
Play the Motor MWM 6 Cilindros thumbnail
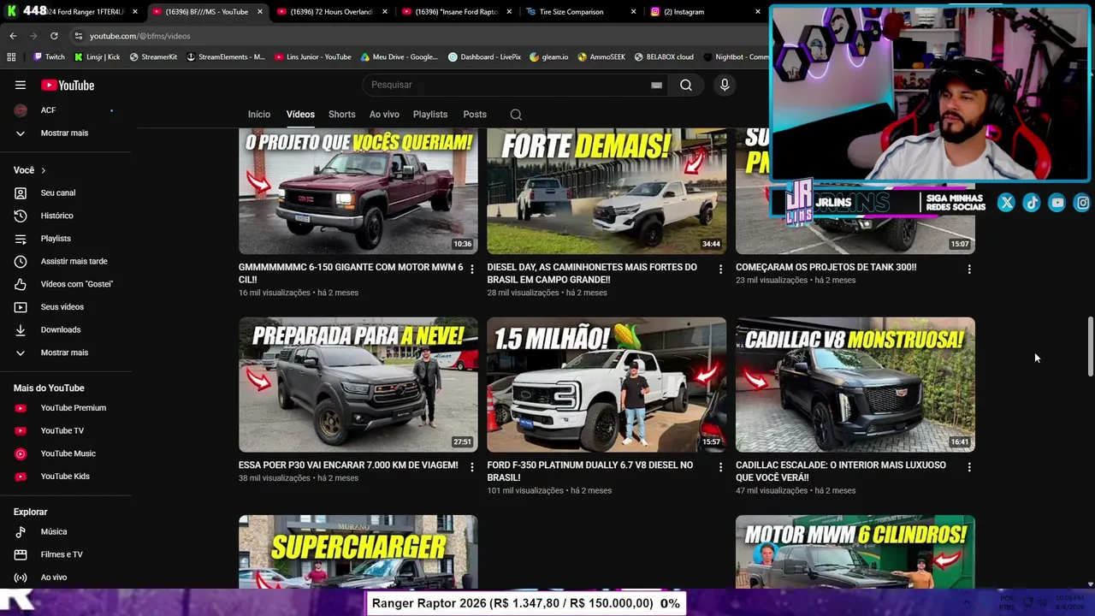click(855, 552)
